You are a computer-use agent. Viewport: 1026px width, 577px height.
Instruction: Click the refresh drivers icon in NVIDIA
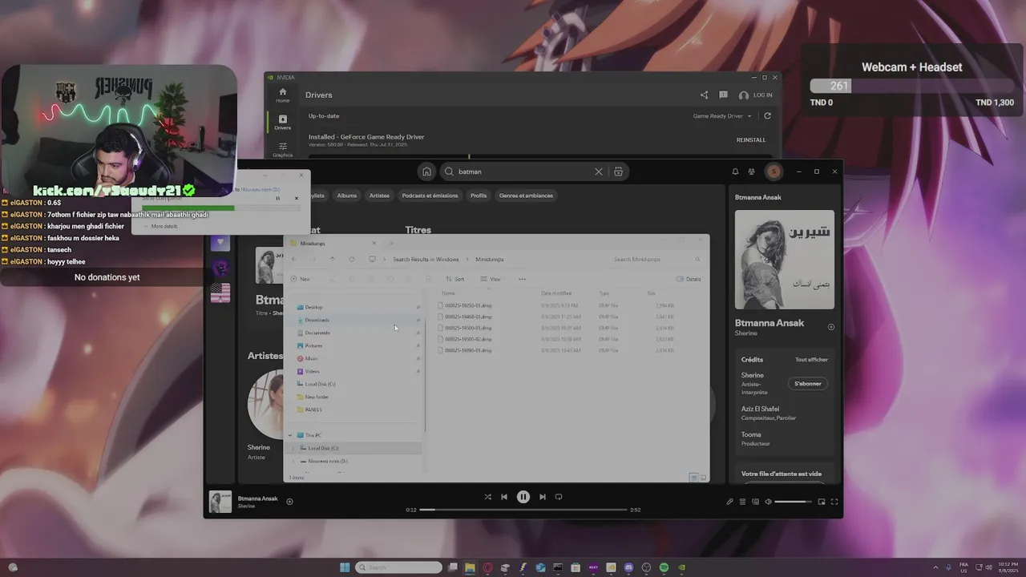coord(767,116)
